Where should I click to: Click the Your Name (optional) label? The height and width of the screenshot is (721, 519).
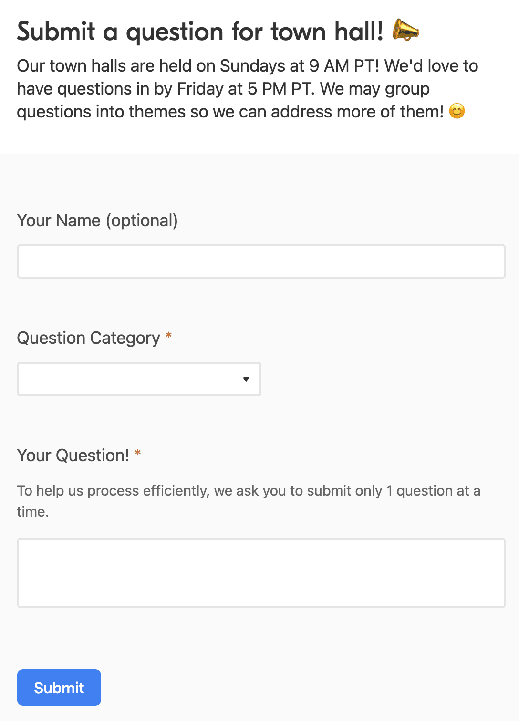coord(97,220)
